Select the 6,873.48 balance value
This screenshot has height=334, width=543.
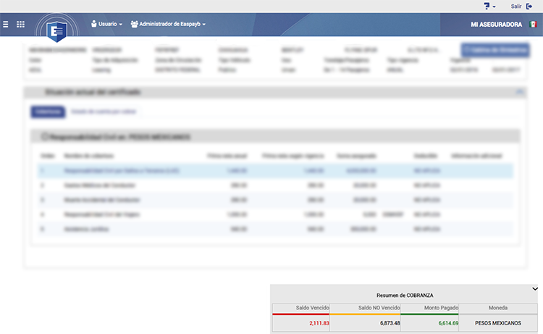point(390,323)
